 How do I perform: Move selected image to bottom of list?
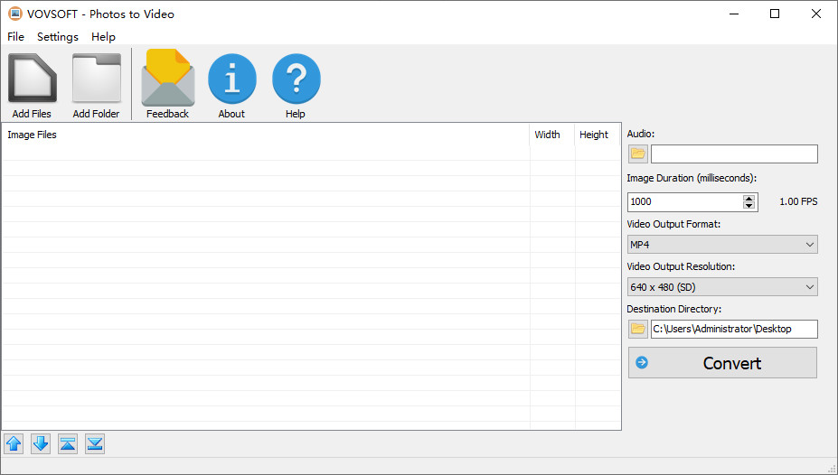(95, 444)
